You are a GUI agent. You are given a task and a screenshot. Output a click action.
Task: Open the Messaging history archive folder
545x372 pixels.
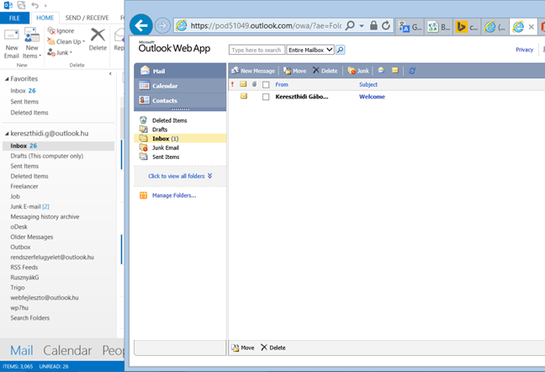point(45,216)
